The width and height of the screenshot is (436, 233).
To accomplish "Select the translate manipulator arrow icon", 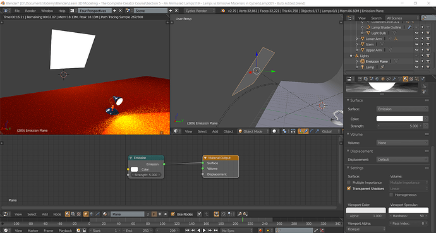I will 306,131.
